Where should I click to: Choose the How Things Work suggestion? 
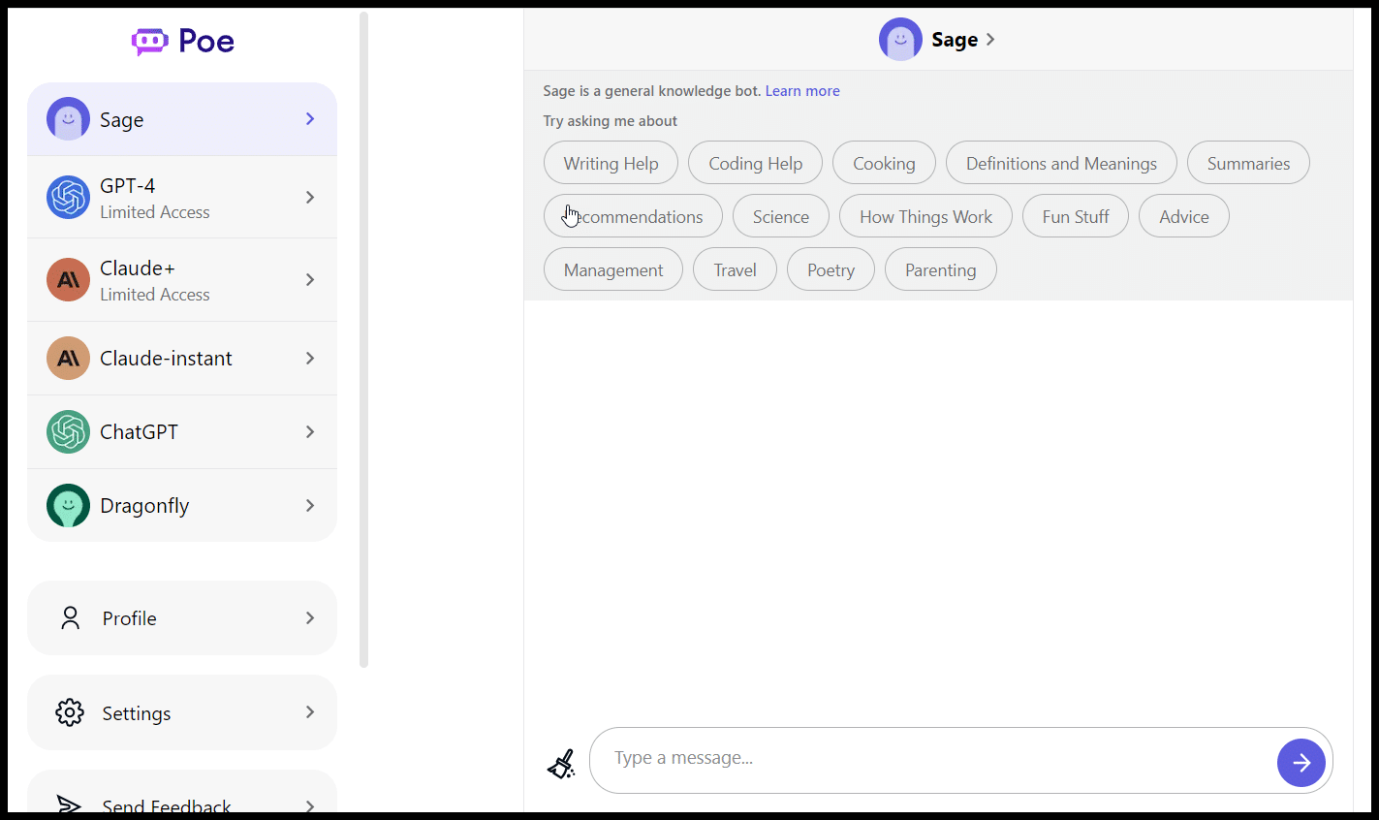(x=925, y=216)
